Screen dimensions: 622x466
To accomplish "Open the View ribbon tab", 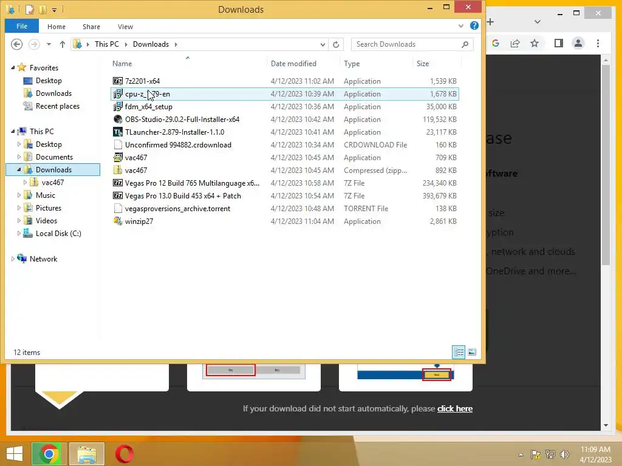I will pos(125,27).
